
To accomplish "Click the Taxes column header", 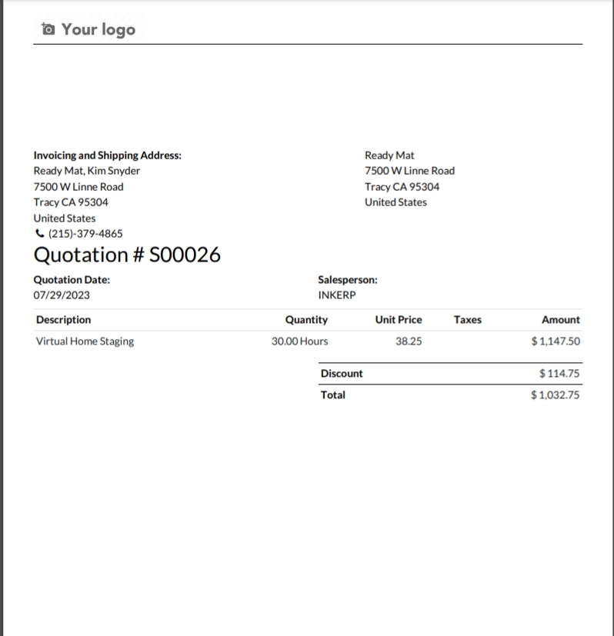I will [468, 320].
